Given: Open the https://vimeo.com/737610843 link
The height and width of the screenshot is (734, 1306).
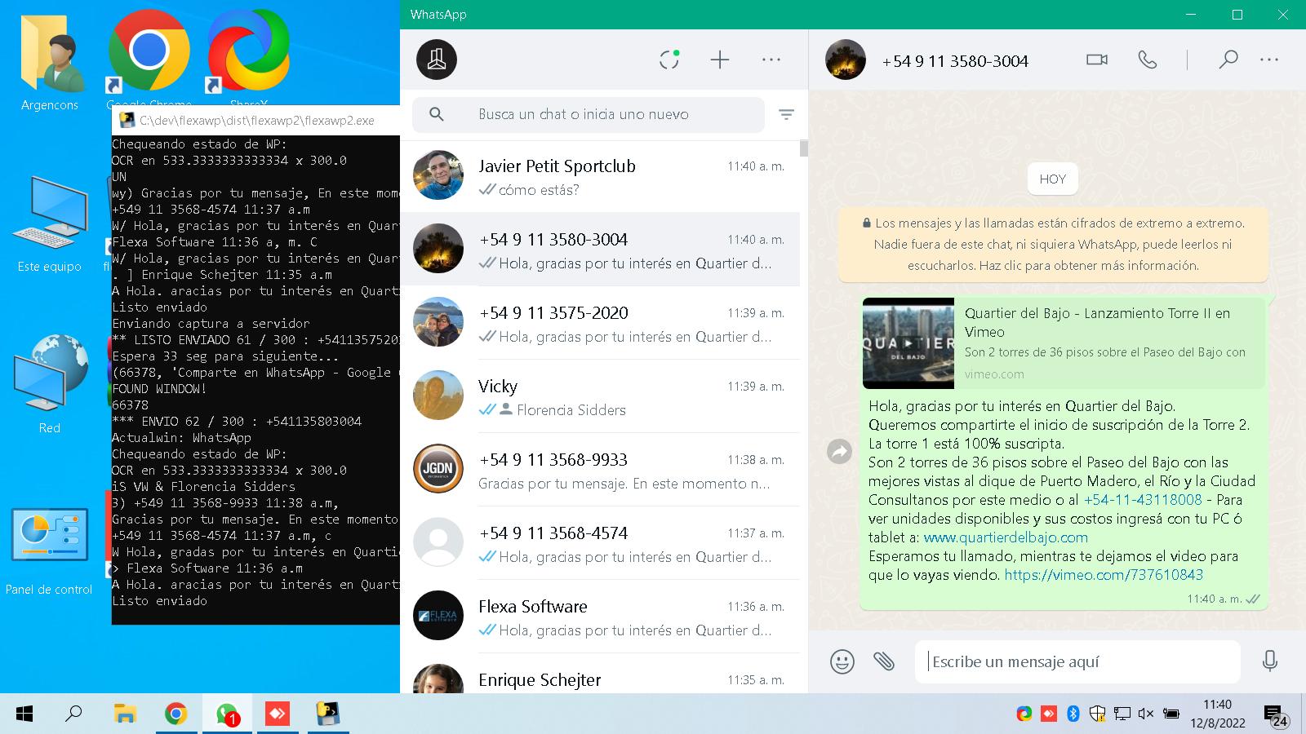Looking at the screenshot, I should (1104, 575).
